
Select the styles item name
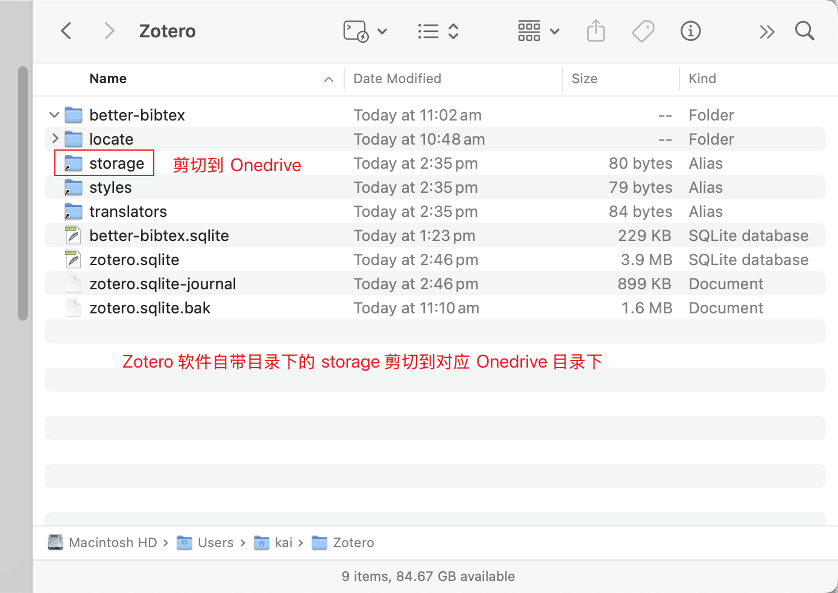[x=110, y=187]
